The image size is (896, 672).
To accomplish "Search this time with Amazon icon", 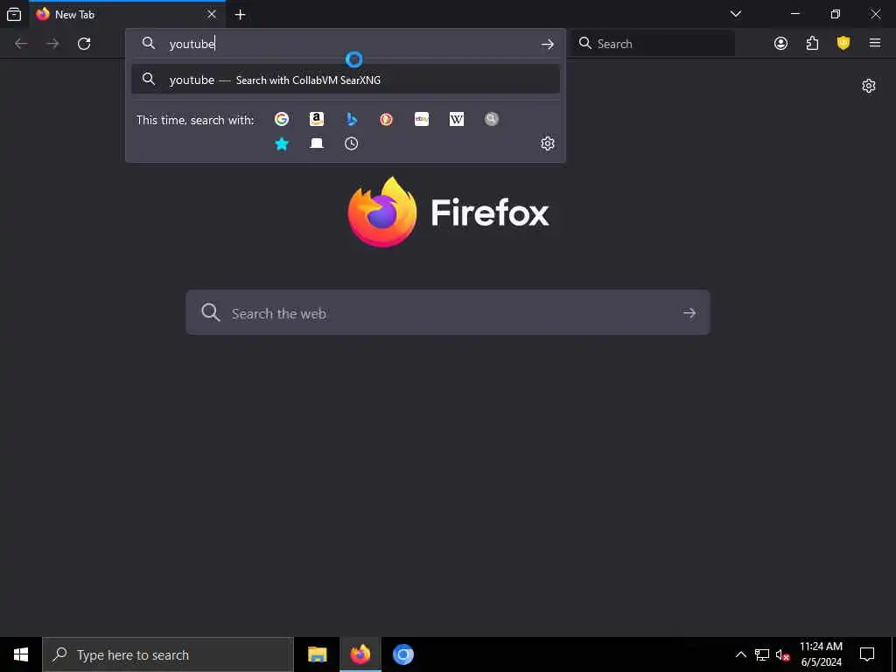I will pos(317,119).
